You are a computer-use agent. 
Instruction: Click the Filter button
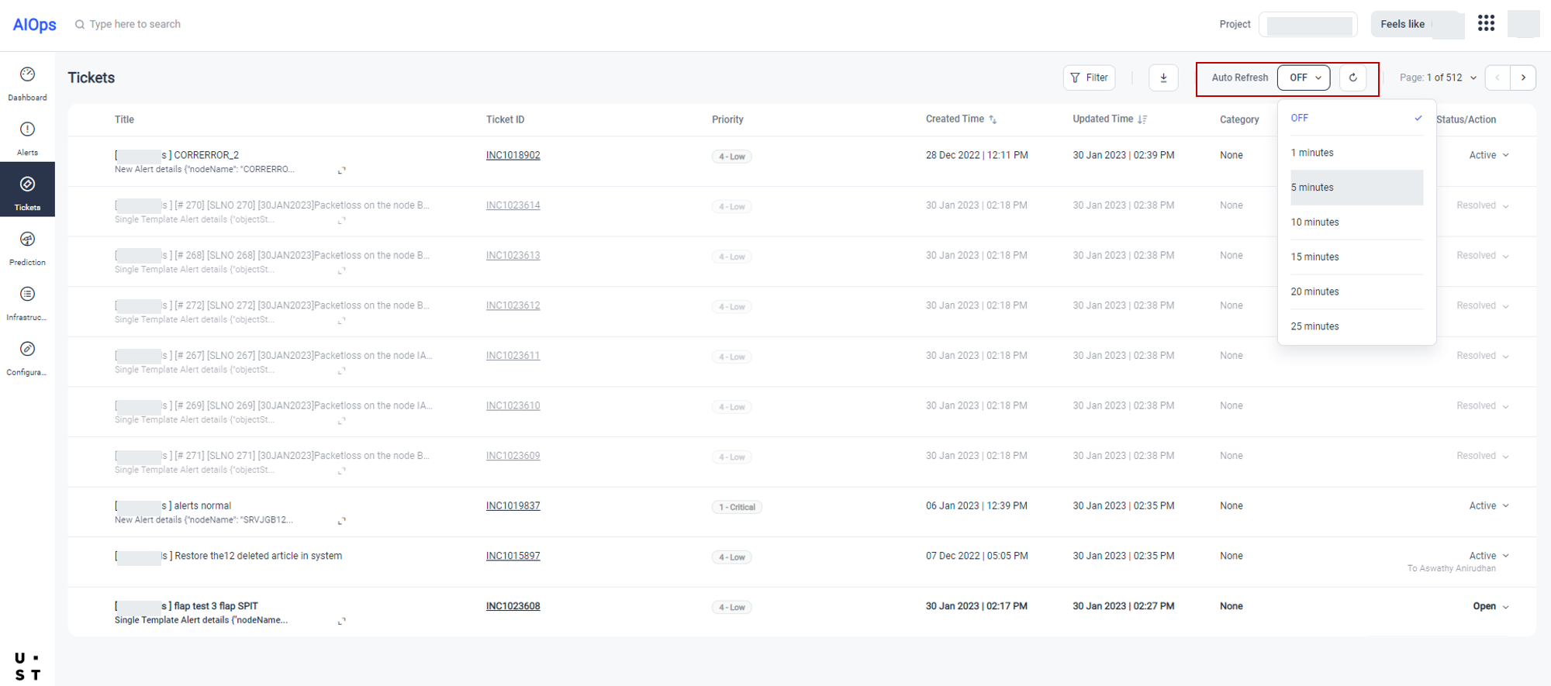pyautogui.click(x=1089, y=78)
